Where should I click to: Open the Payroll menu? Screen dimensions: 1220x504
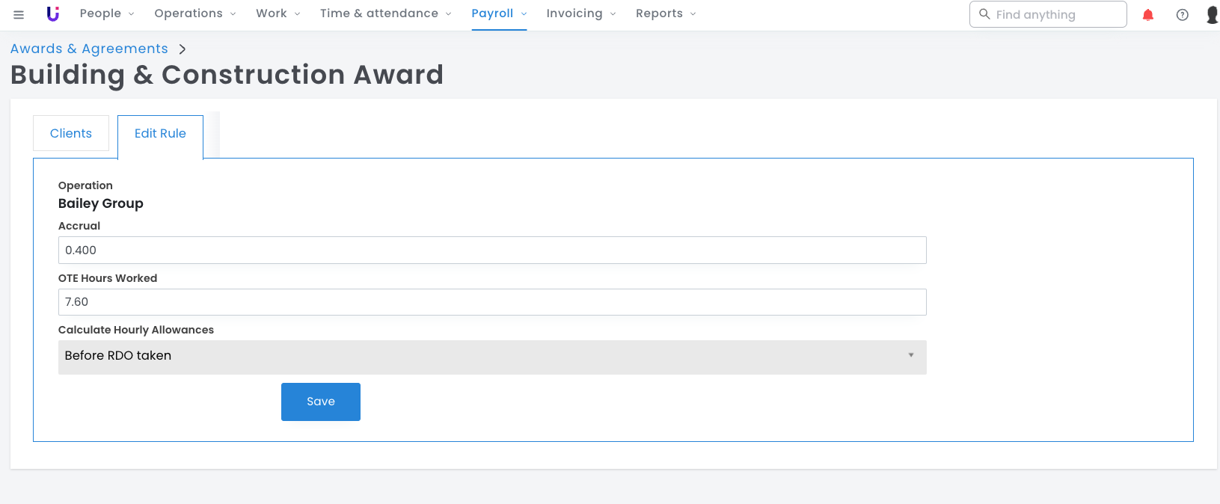(x=499, y=14)
